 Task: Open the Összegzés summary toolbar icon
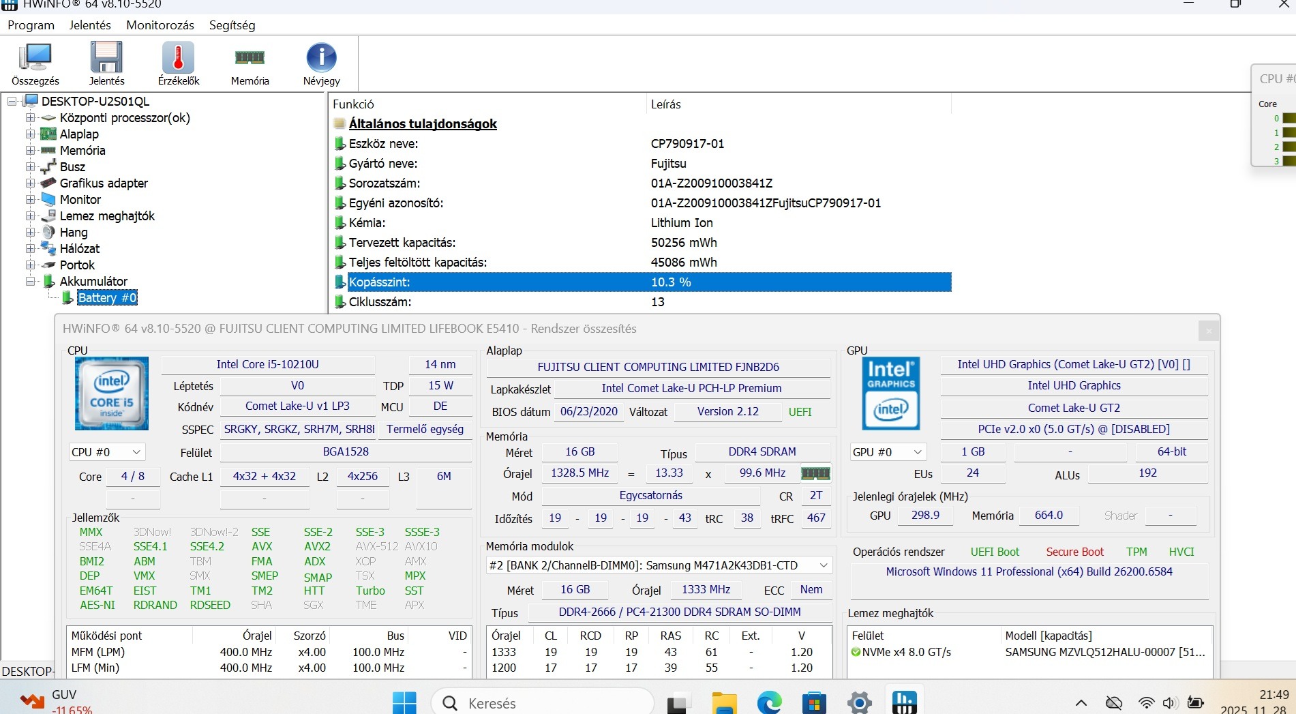pos(35,58)
